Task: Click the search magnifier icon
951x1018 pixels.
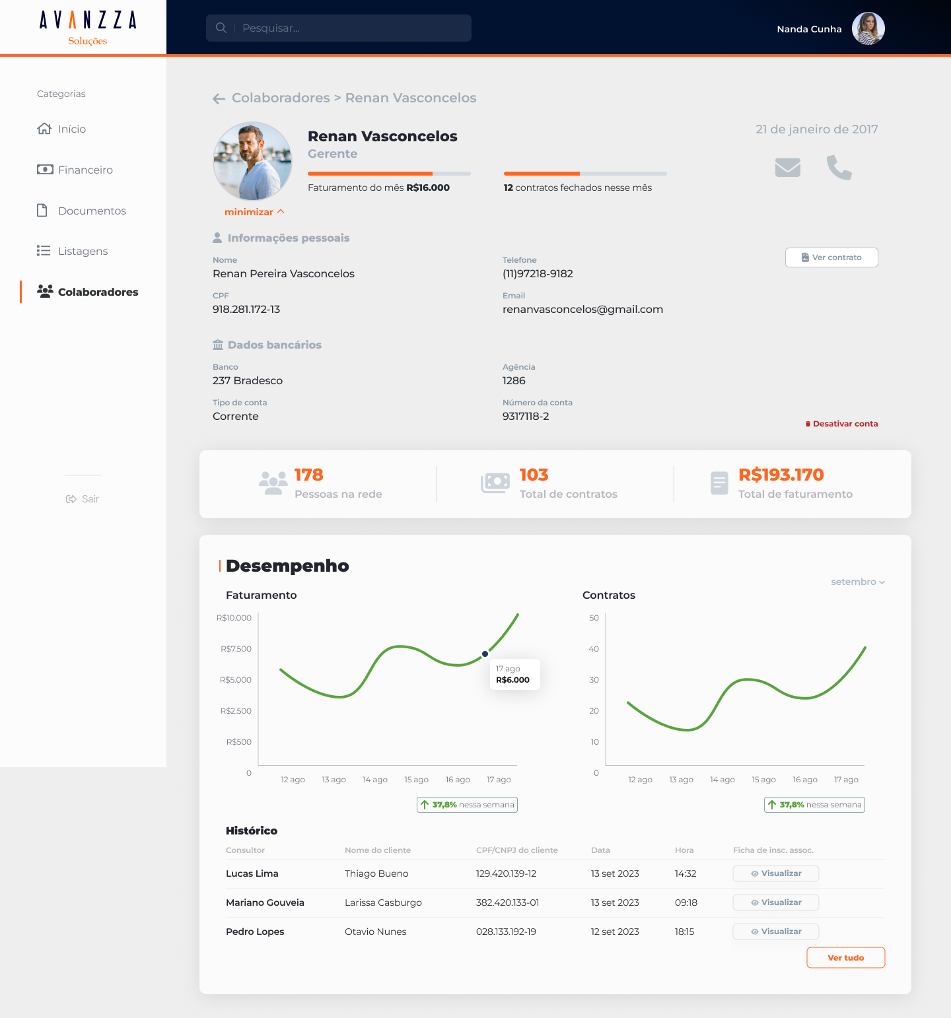Action: click(221, 28)
